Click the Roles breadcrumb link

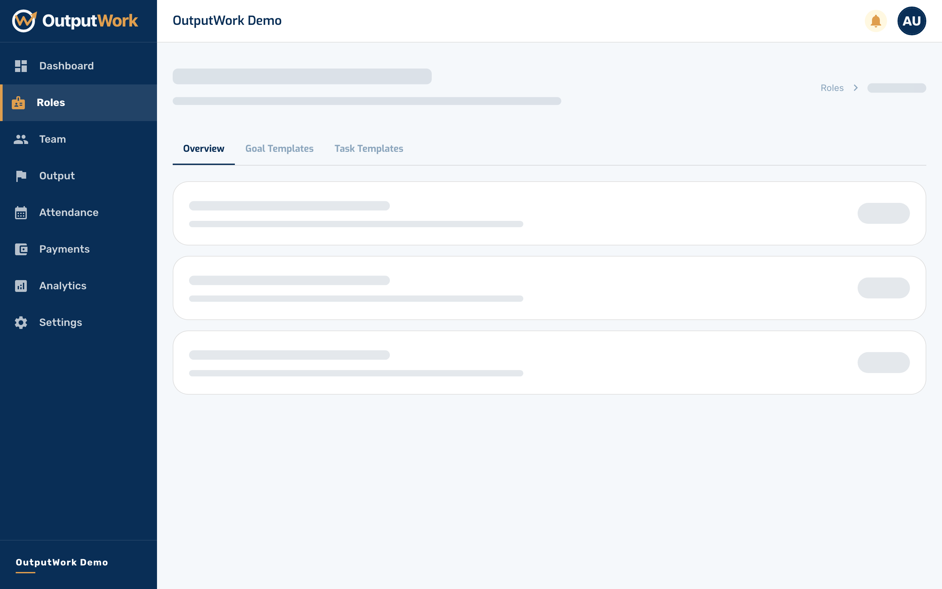[x=832, y=88]
